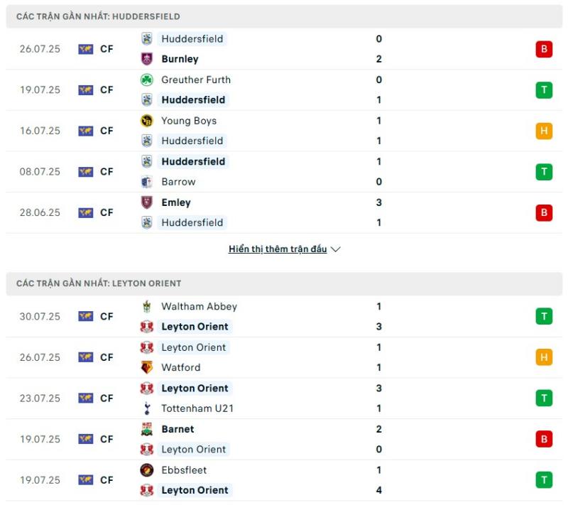Image resolution: width=568 pixels, height=505 pixels.
Task: Click the Watford club crest
Action: pyautogui.click(x=147, y=367)
